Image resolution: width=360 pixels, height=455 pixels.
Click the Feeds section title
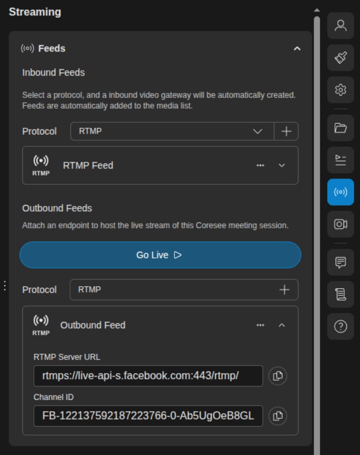(52, 48)
